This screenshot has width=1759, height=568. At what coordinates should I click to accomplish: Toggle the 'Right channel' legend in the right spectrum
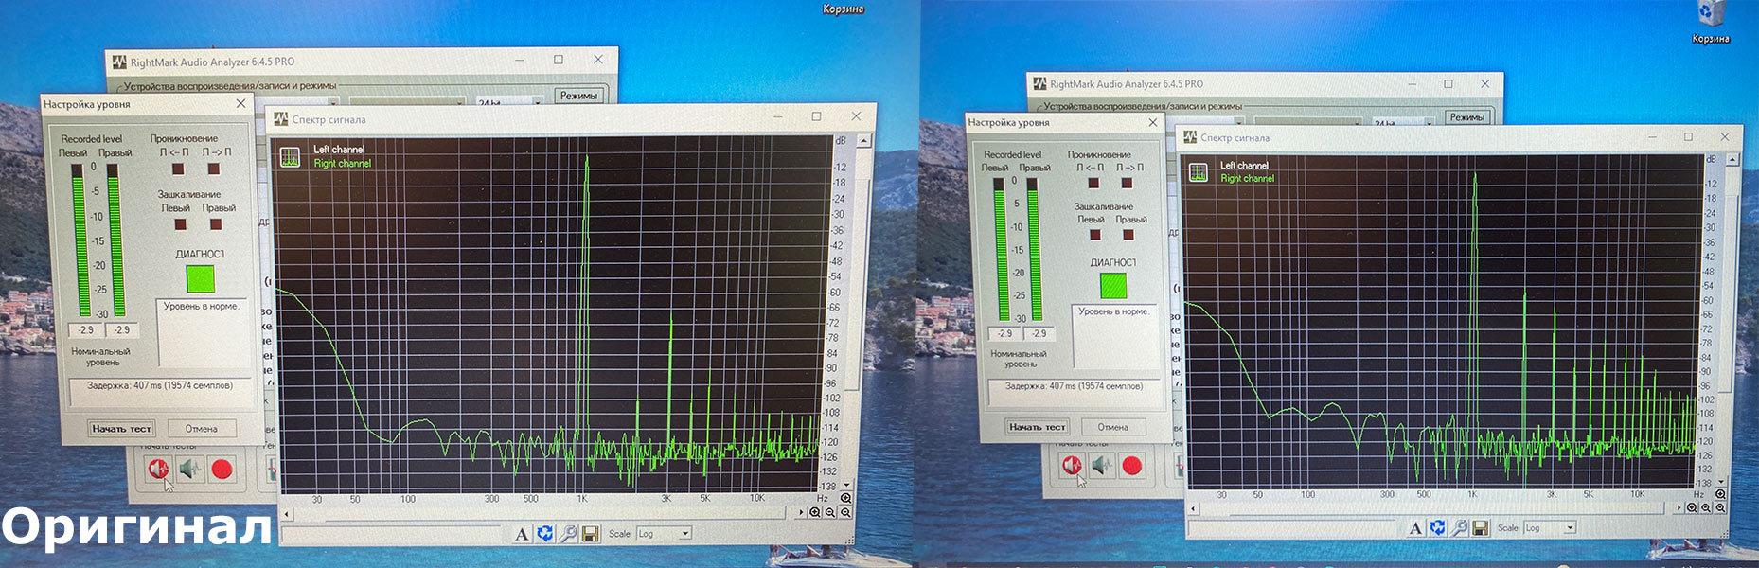tap(1247, 178)
